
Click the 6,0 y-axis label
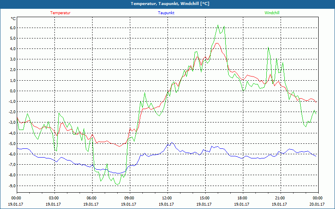click(x=13, y=28)
